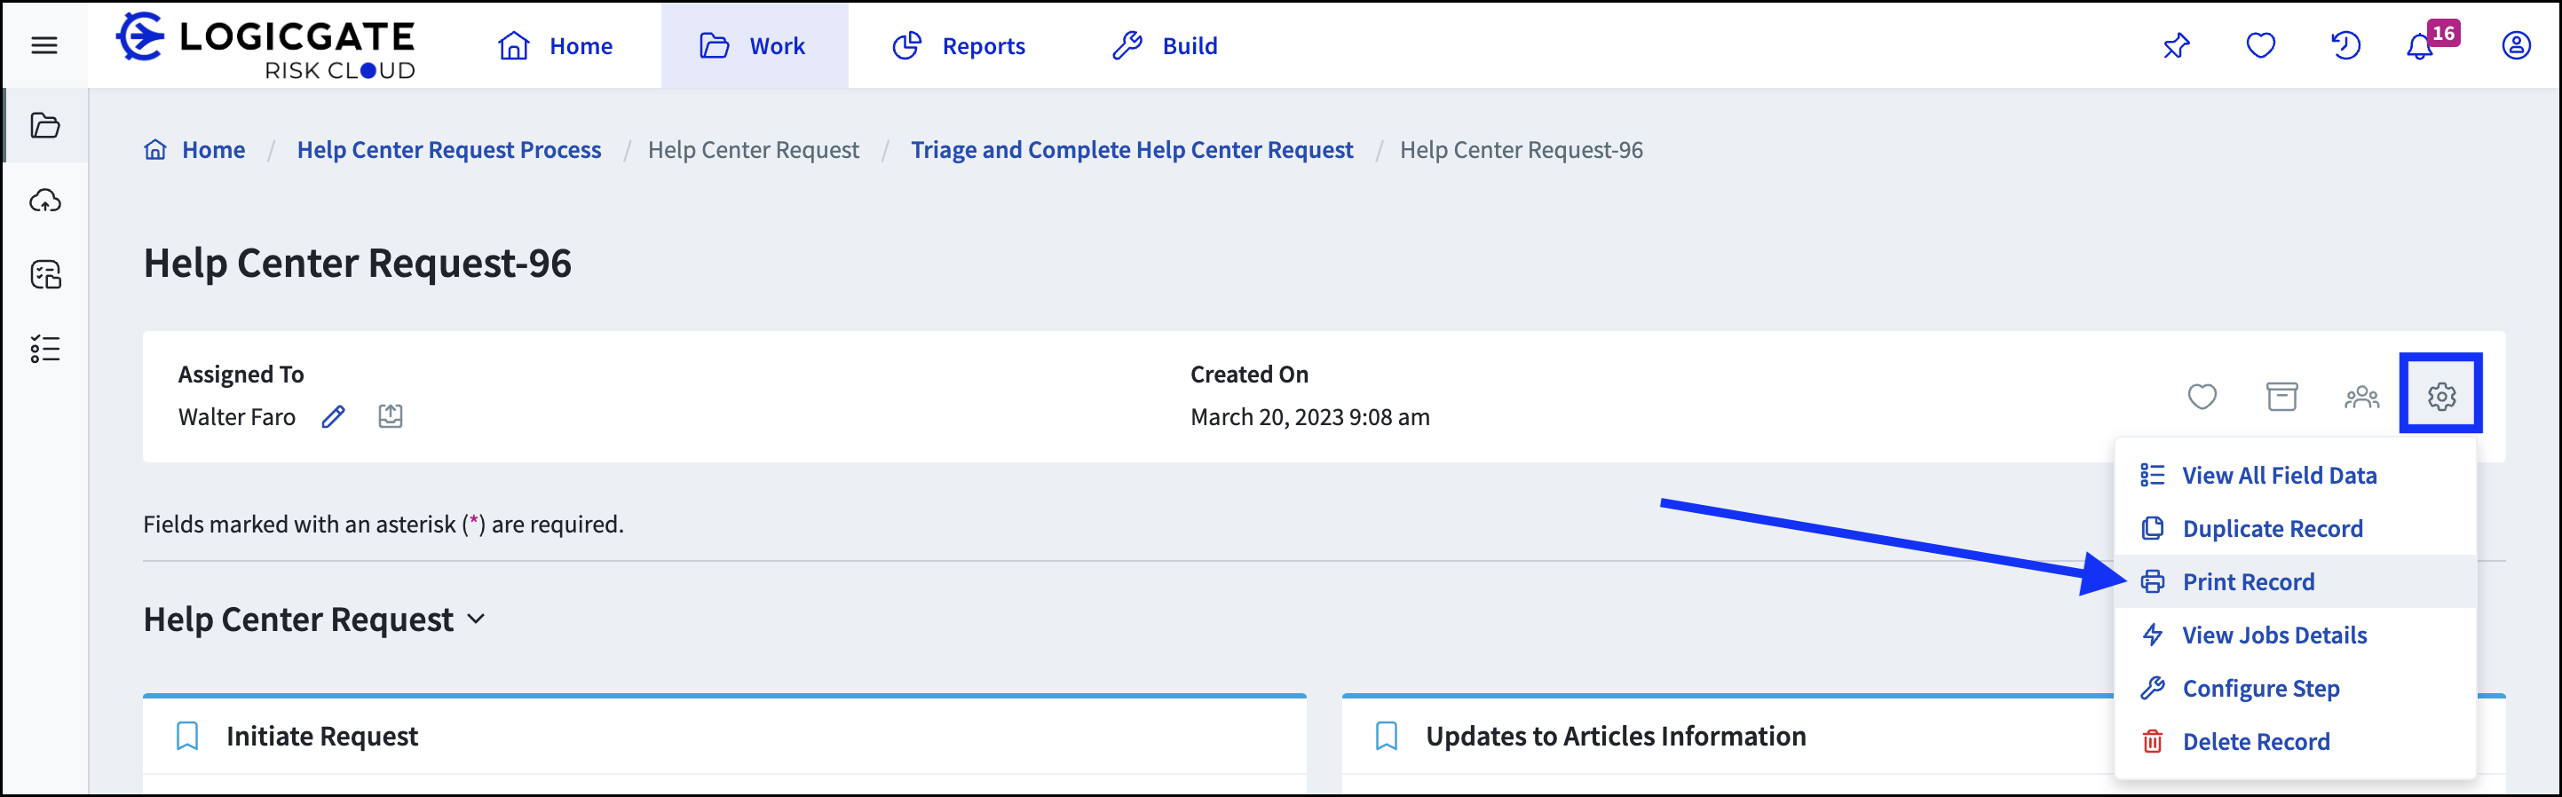Choose Duplicate Record from menu
The width and height of the screenshot is (2562, 797).
pos(2294,528)
